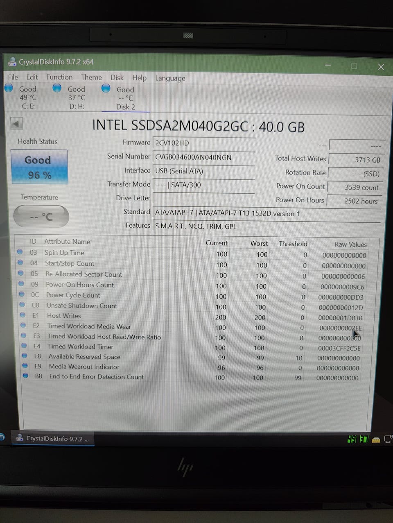Click the network tray icon in taskbar

tap(388, 439)
